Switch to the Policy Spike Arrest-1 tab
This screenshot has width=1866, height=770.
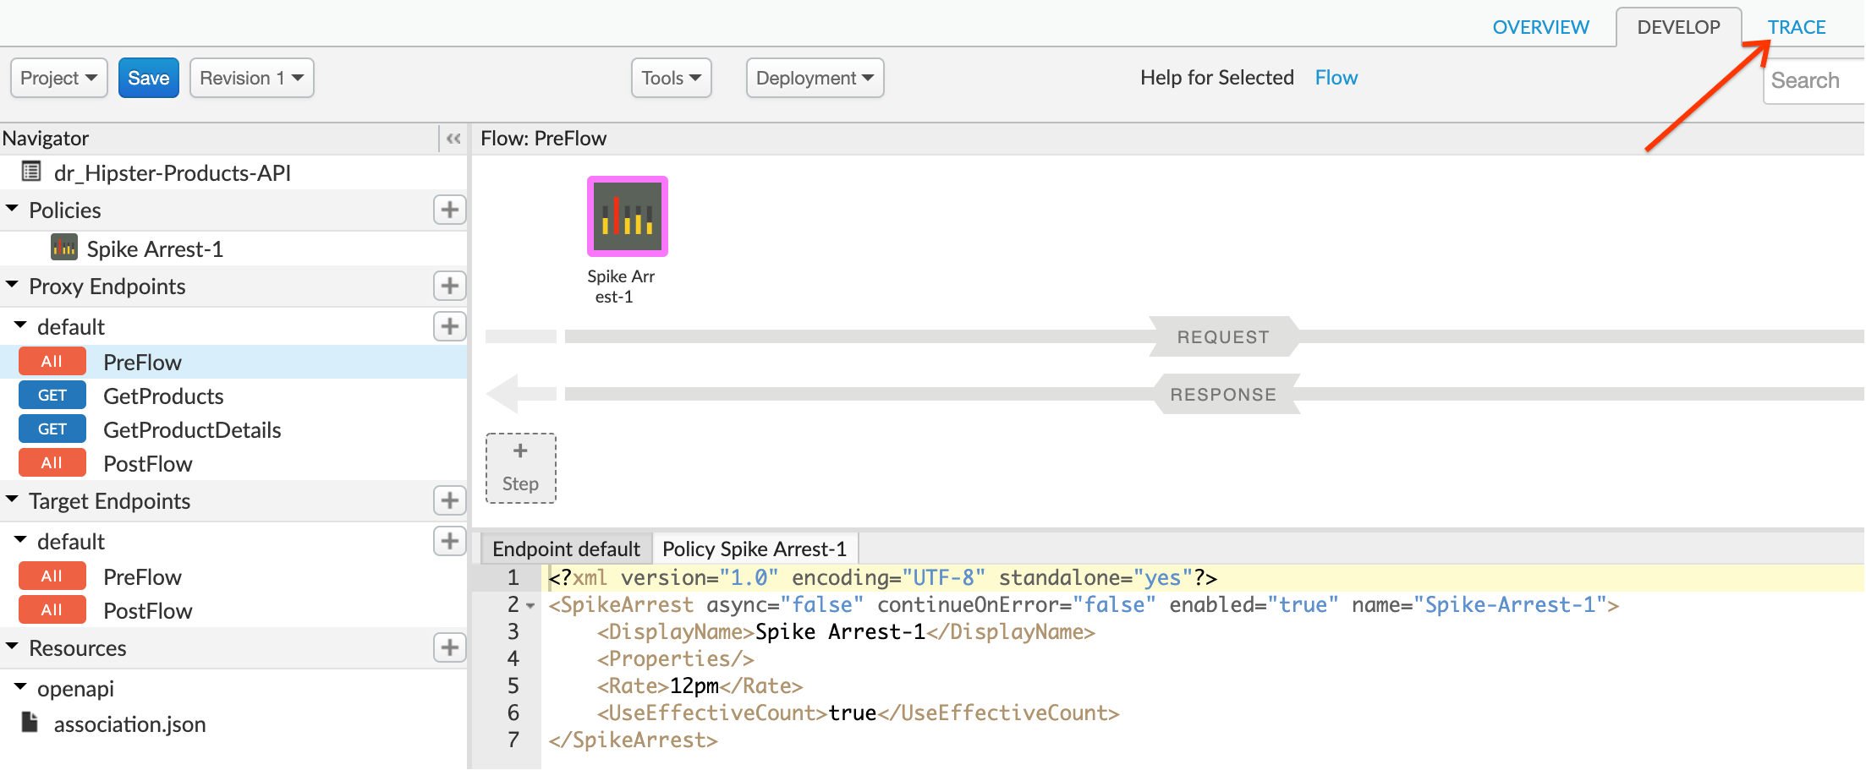[x=755, y=549]
